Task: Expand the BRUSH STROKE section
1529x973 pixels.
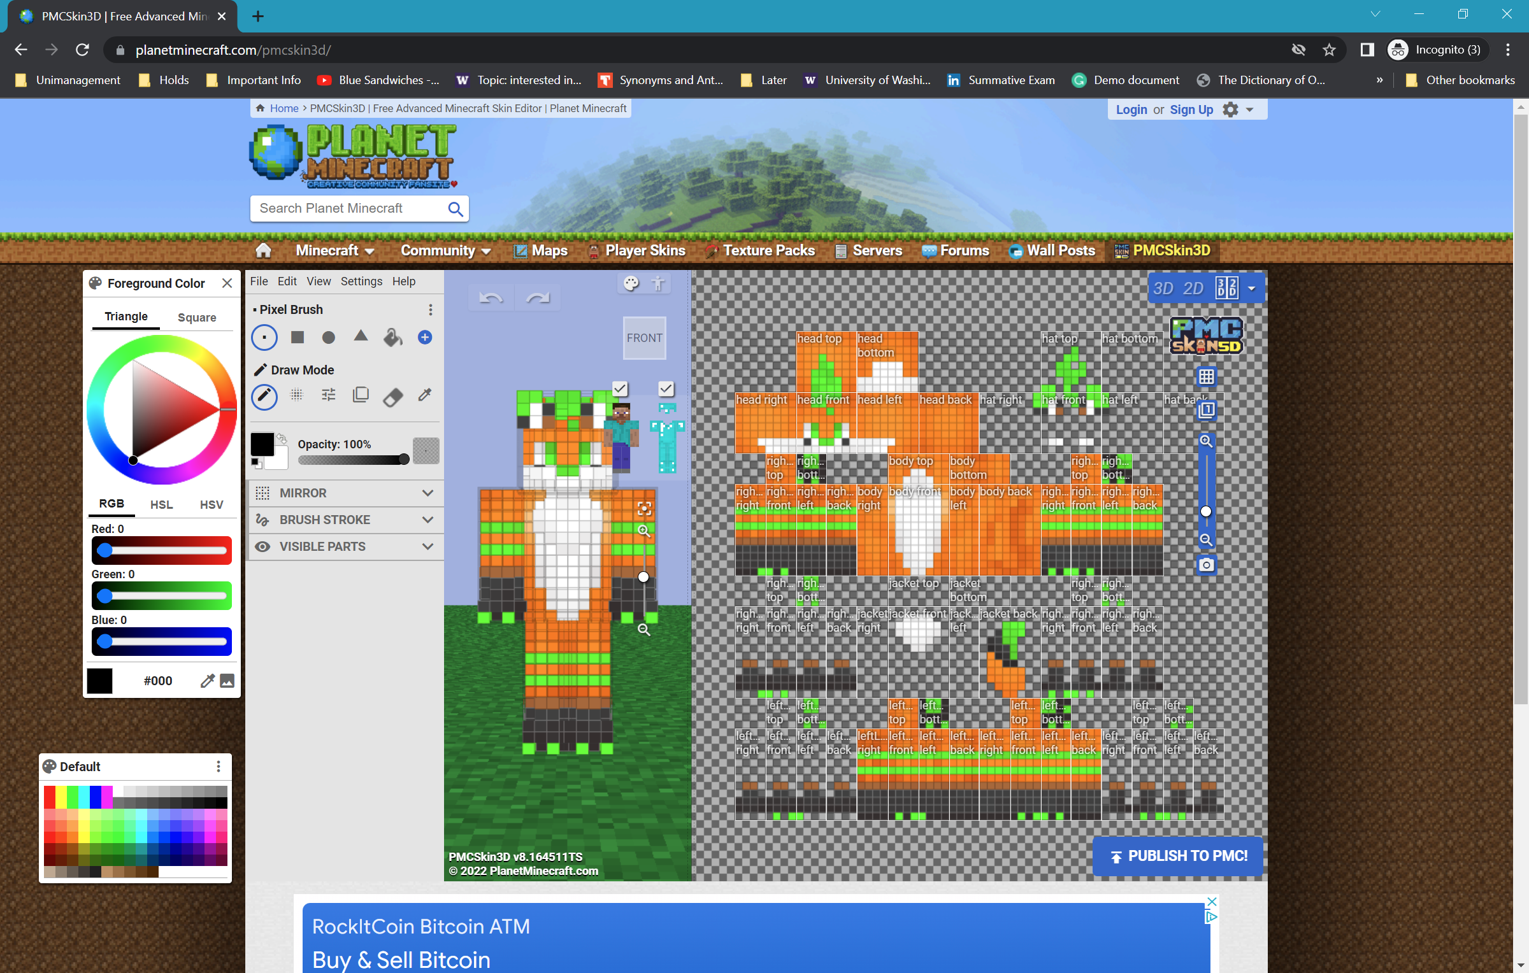Action: click(346, 520)
